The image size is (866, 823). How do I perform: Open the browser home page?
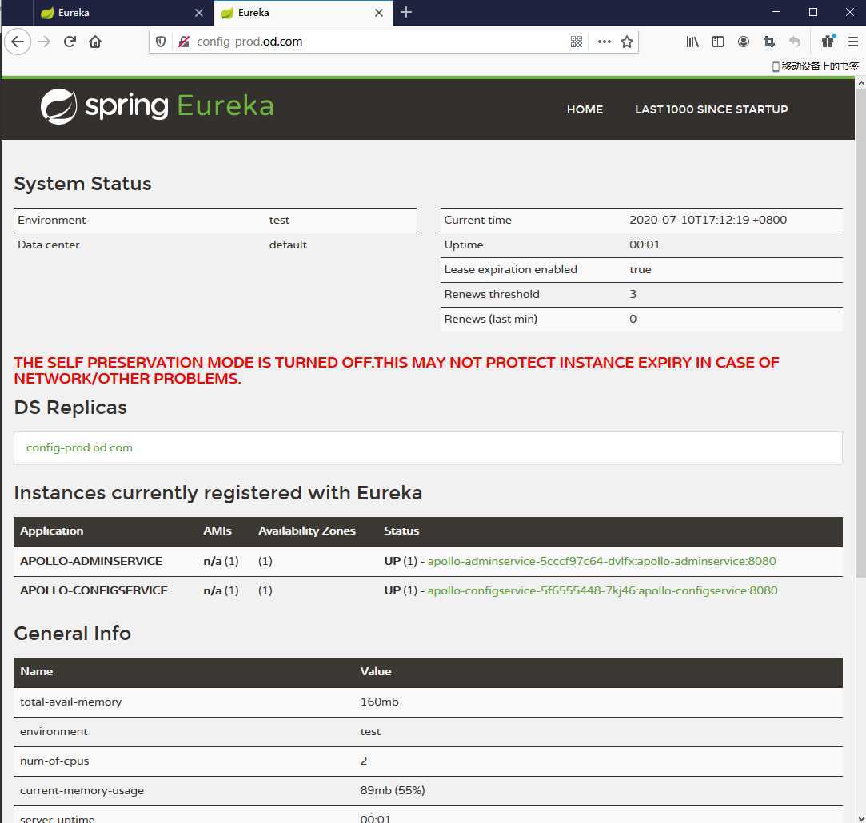point(95,42)
